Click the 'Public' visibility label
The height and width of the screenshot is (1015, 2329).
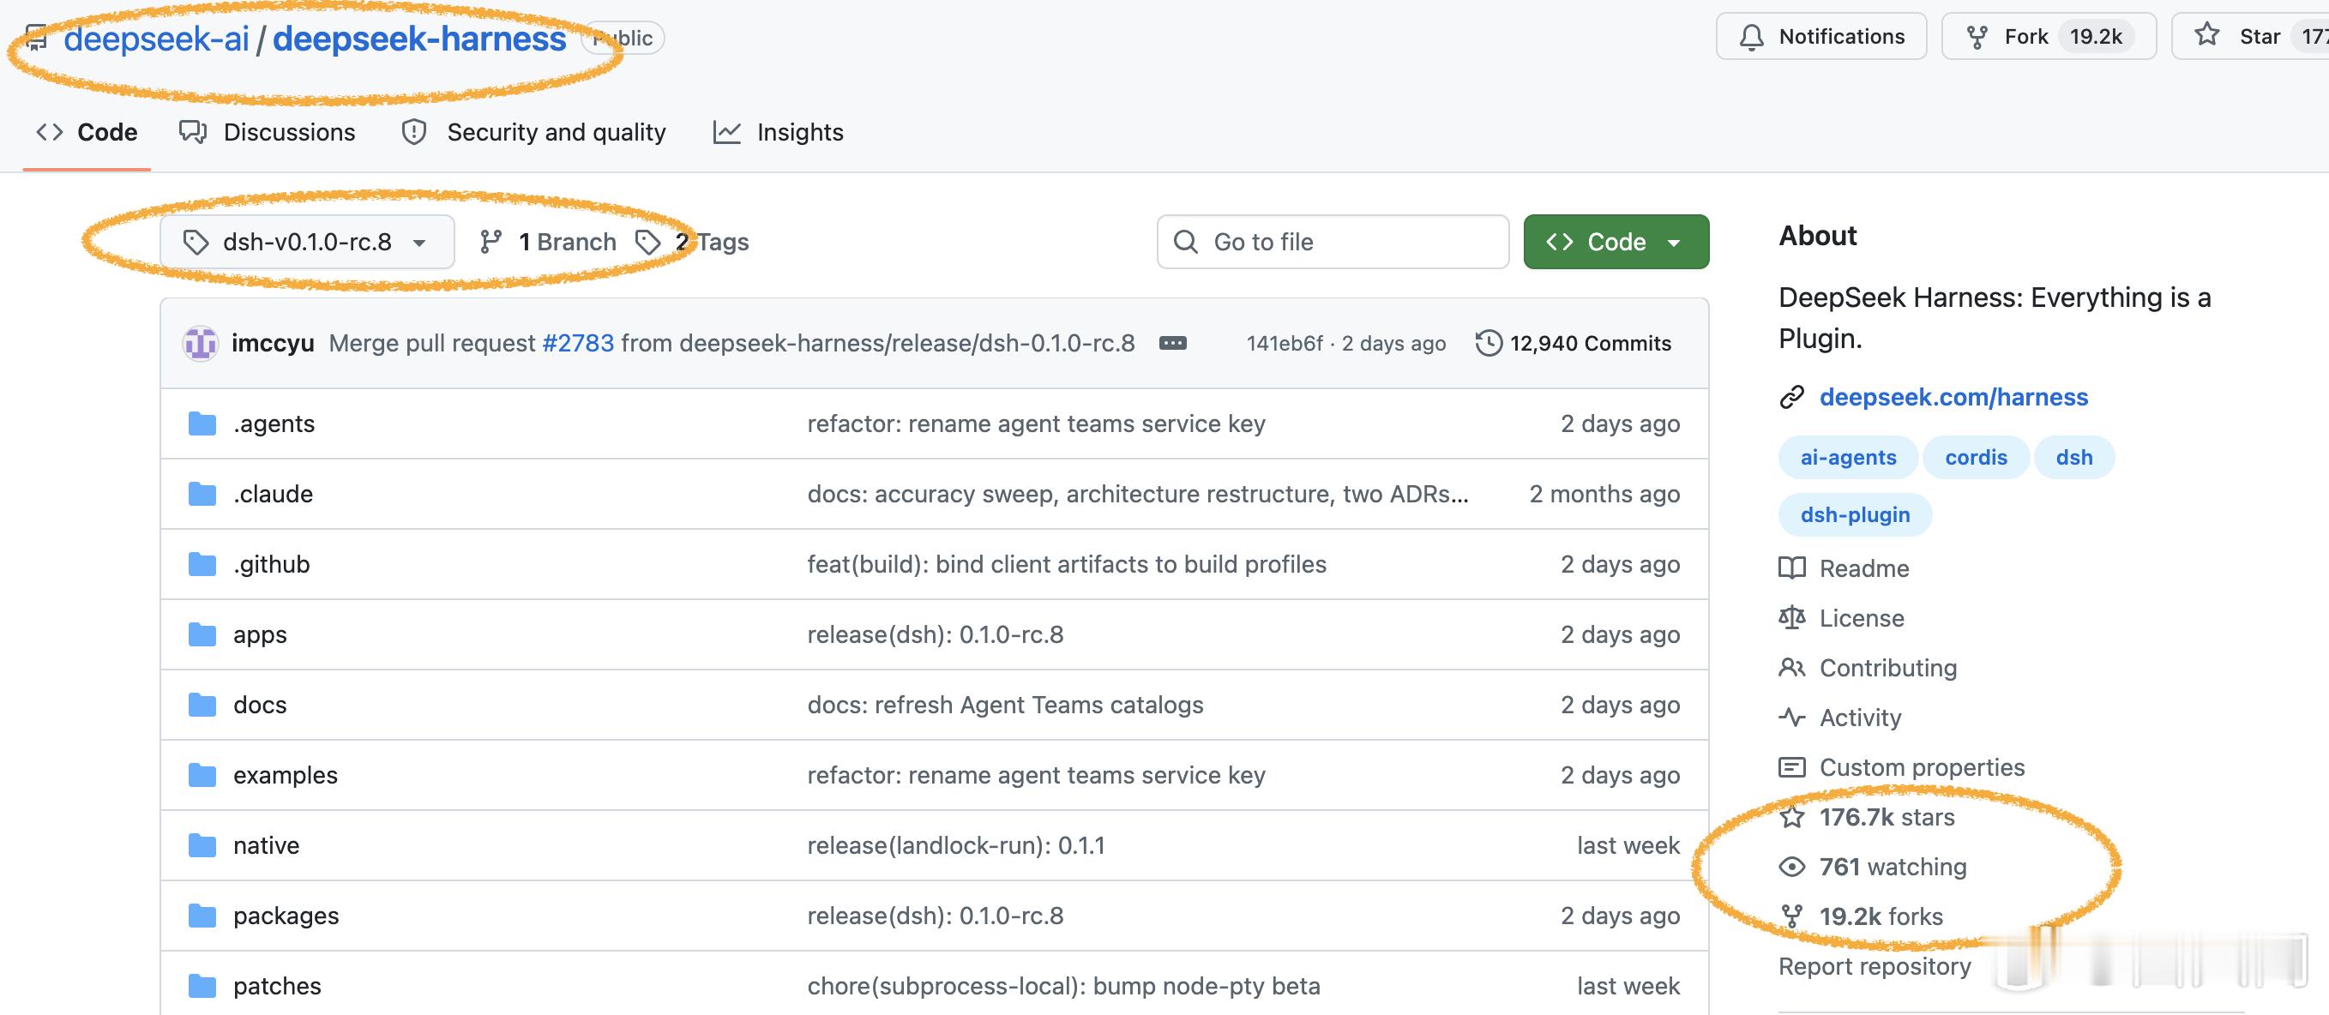(623, 38)
